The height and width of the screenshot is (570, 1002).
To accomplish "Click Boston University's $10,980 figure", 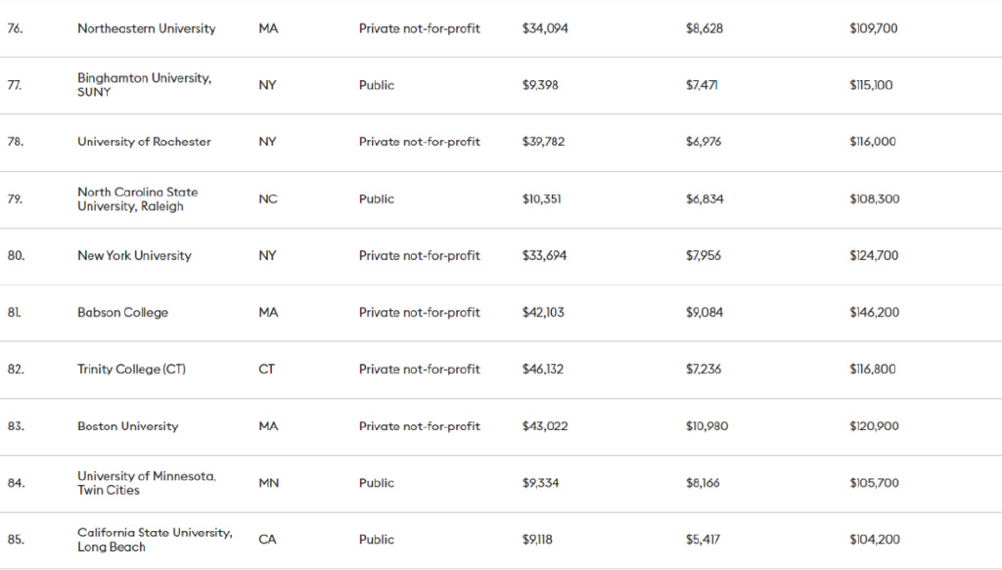I will click(x=706, y=426).
